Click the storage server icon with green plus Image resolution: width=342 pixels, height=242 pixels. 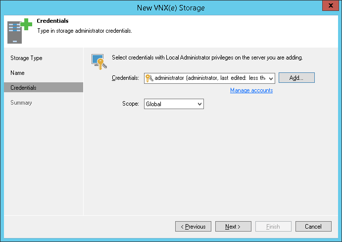point(20,31)
